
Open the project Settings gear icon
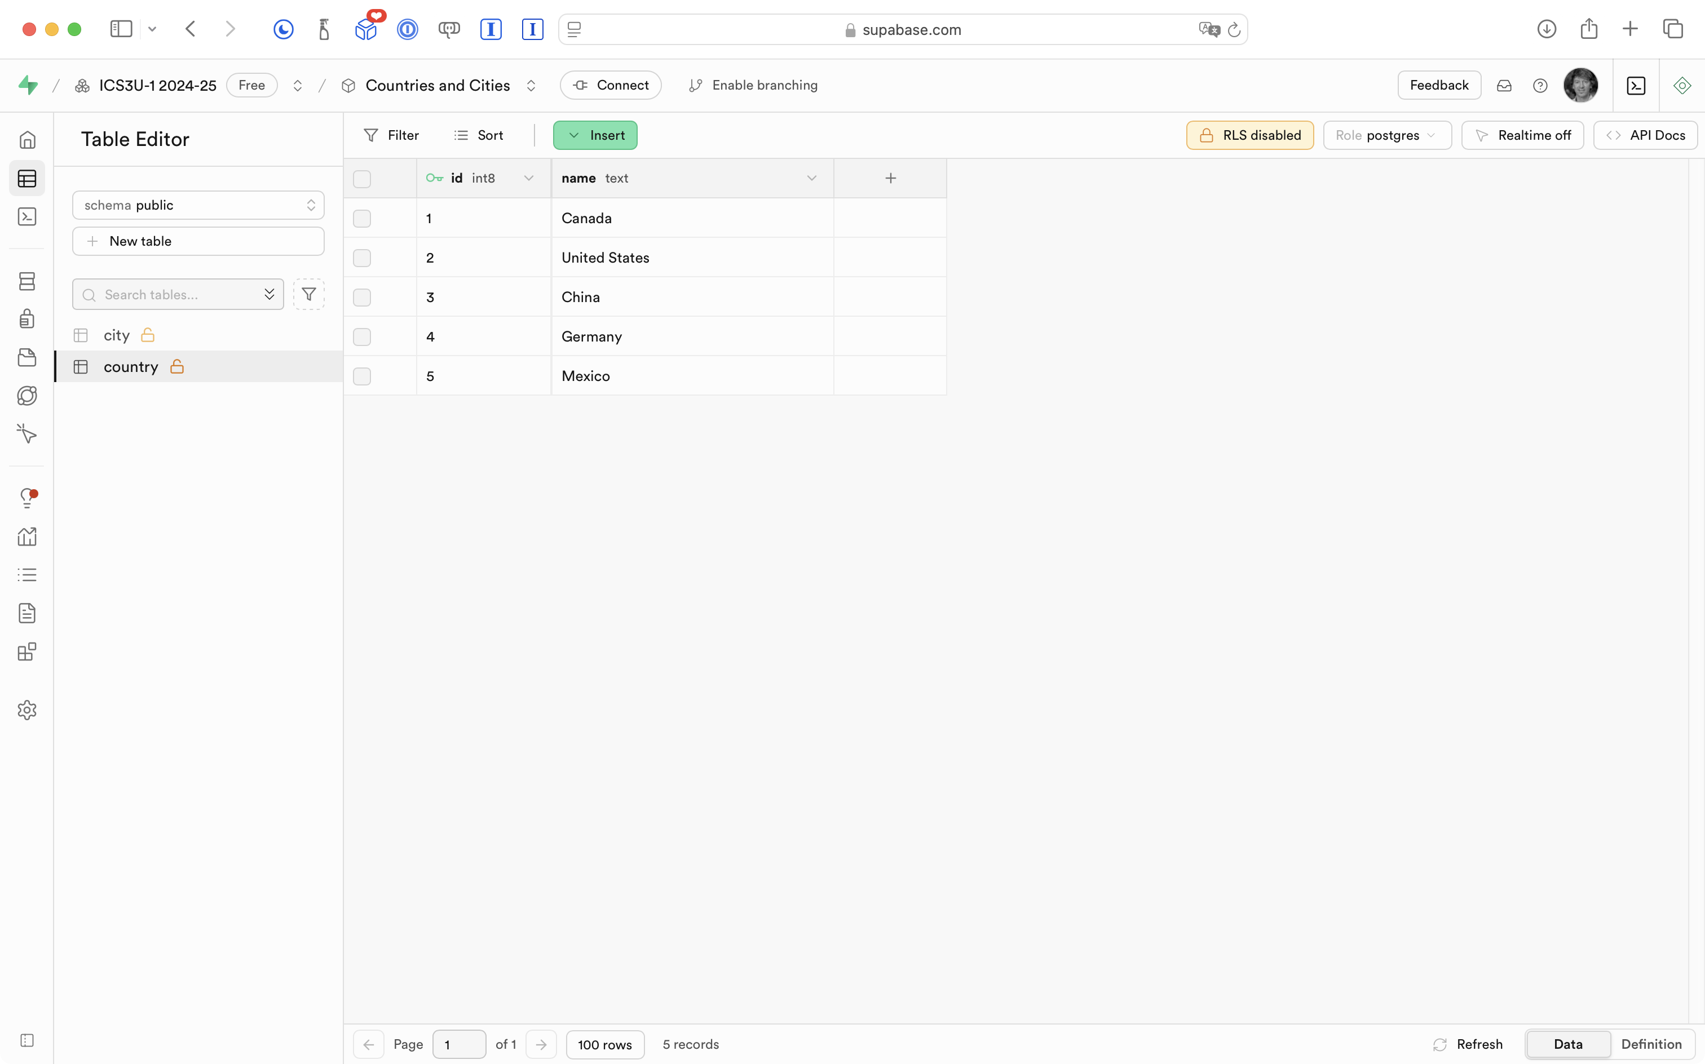point(26,710)
